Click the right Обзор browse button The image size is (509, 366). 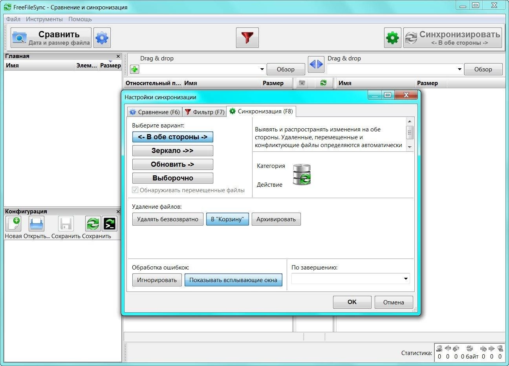(483, 69)
